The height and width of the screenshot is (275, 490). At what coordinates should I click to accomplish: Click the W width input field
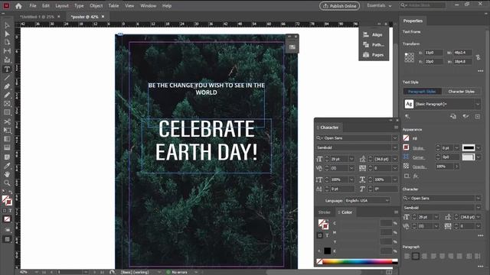coord(462,53)
